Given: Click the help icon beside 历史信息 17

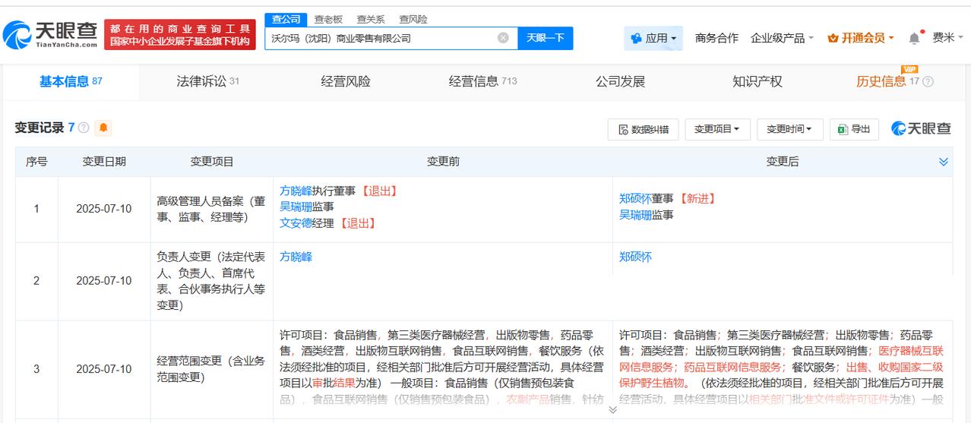Looking at the screenshot, I should [x=928, y=82].
